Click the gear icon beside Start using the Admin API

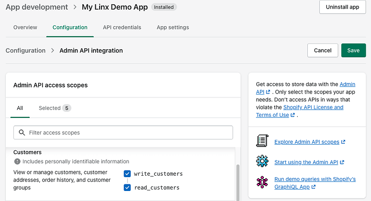coord(262,161)
